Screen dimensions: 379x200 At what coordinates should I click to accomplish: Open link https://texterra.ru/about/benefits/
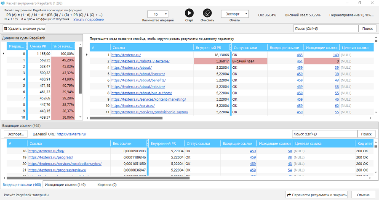(139, 80)
